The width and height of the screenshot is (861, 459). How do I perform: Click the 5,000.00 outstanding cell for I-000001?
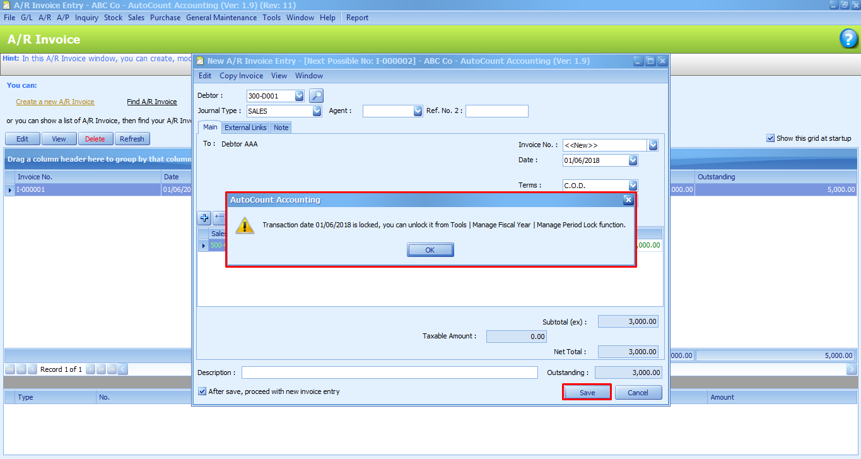[776, 189]
